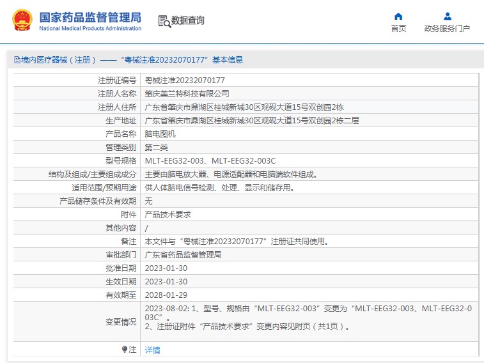
Task: Click the 注册人名称 label
Action: (x=117, y=94)
